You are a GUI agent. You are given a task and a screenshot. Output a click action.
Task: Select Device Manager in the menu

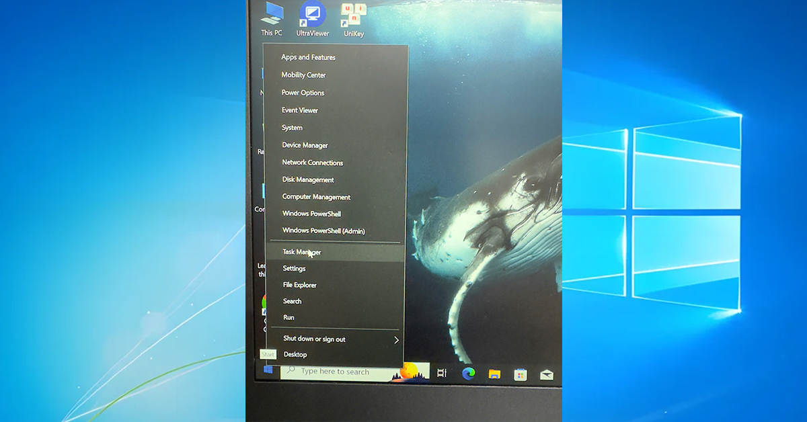305,144
